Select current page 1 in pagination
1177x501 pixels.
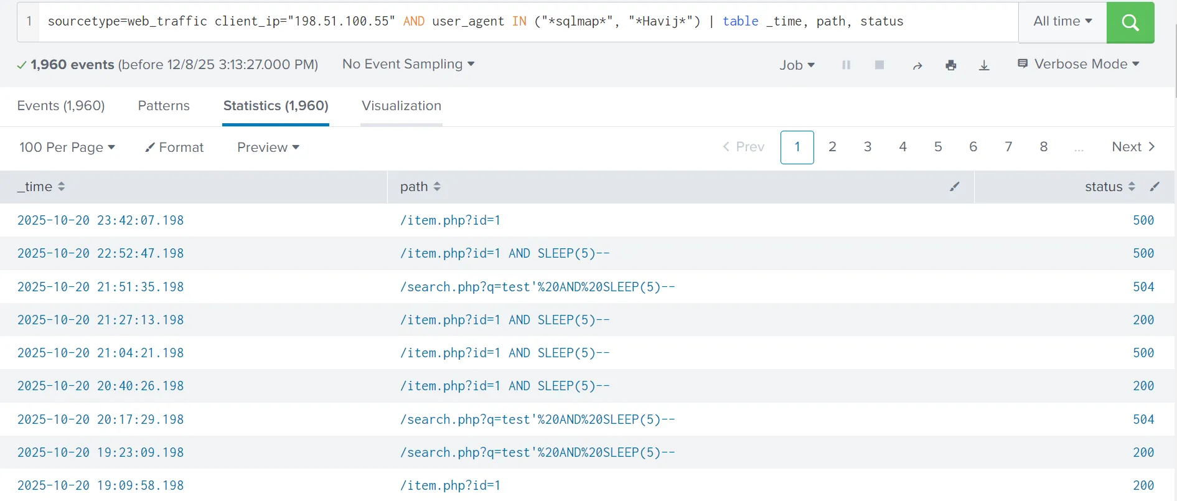click(x=797, y=147)
